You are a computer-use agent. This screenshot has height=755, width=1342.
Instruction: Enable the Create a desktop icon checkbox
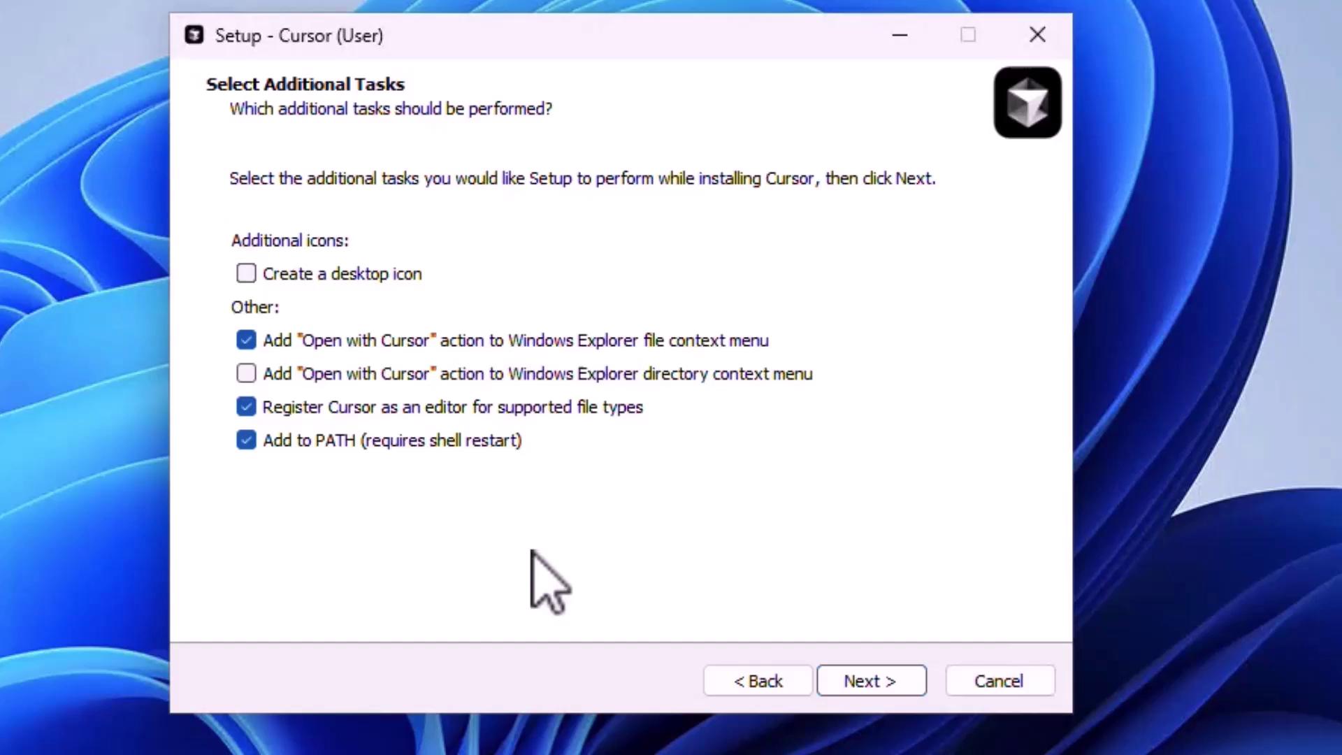(x=246, y=273)
